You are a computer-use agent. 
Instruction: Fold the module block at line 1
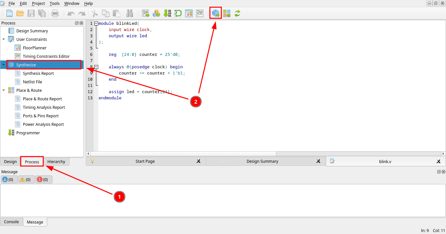[x=96, y=24]
